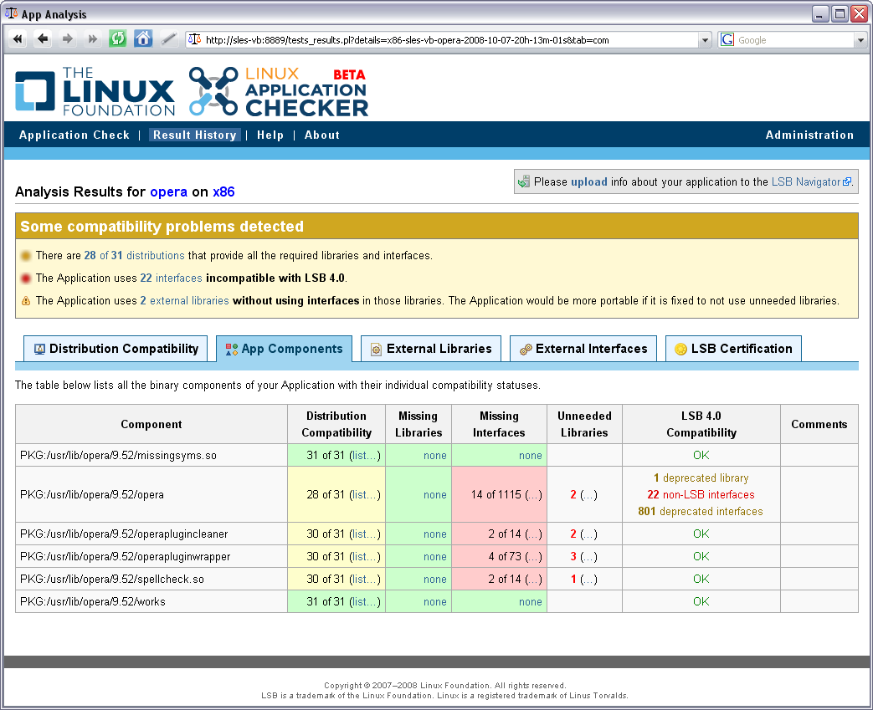Click into the Google search field
The width and height of the screenshot is (873, 710).
coord(794,40)
